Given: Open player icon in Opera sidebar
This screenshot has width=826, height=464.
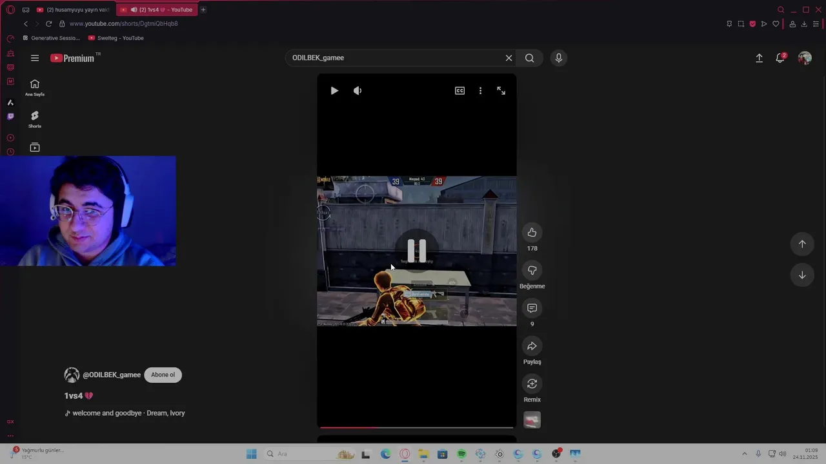Looking at the screenshot, I should 10,137.
